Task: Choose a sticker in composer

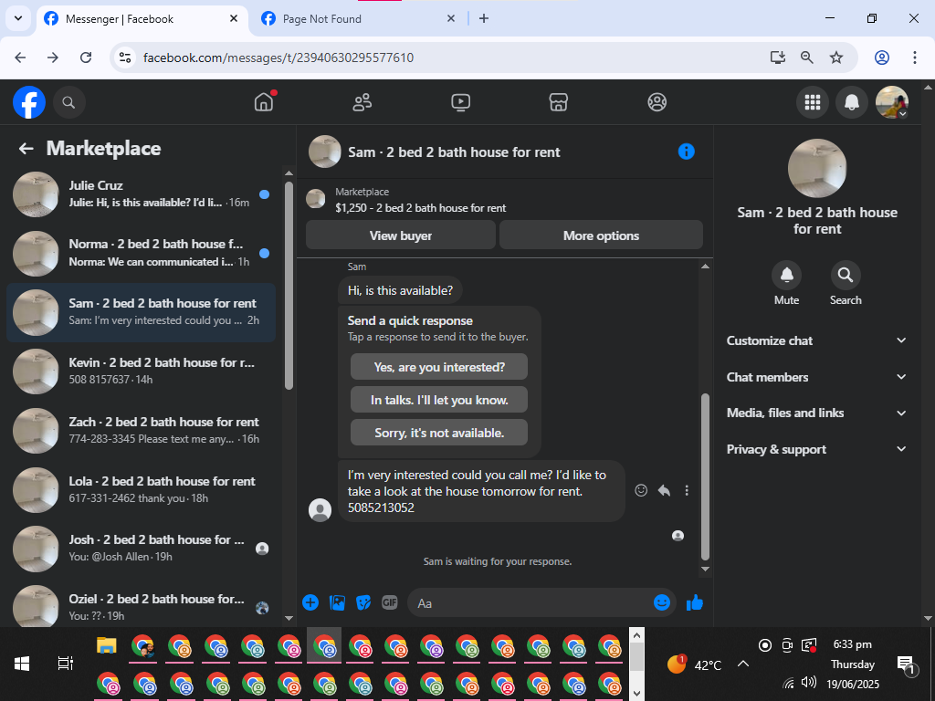Action: [x=363, y=602]
